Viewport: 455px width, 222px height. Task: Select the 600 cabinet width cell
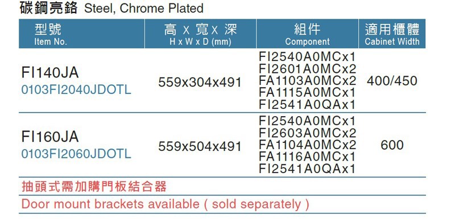392,145
